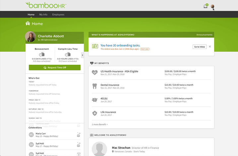Switch to the Home tab
The height and width of the screenshot is (156, 238).
(x=31, y=15)
